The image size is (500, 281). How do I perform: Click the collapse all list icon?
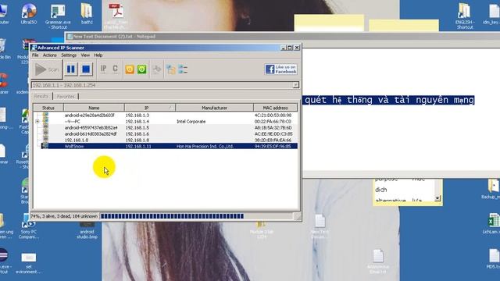pos(183,69)
